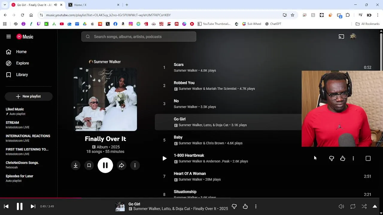Viewport: 383px width, 215px height.
Task: Toggle shuffle mode
Action: 364,206
